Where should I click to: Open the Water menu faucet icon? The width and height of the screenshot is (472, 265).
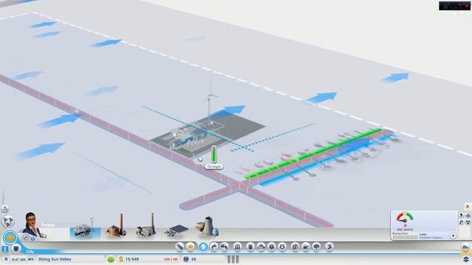pos(214,247)
